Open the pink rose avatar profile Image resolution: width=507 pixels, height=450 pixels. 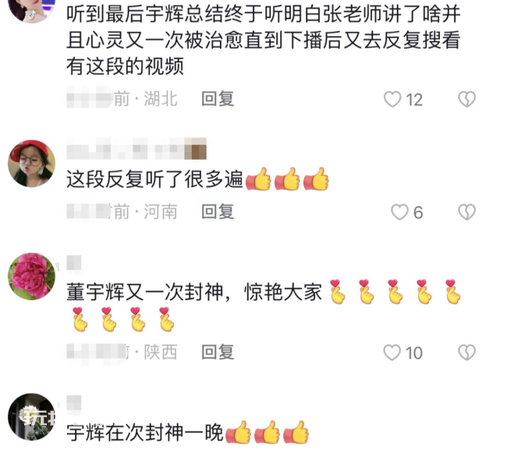point(32,276)
